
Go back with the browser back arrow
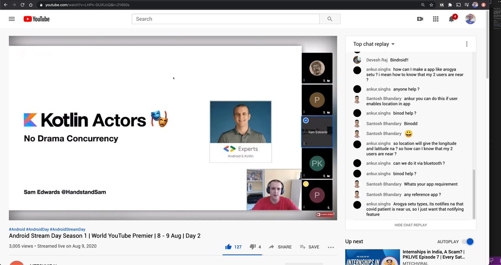coord(5,5)
